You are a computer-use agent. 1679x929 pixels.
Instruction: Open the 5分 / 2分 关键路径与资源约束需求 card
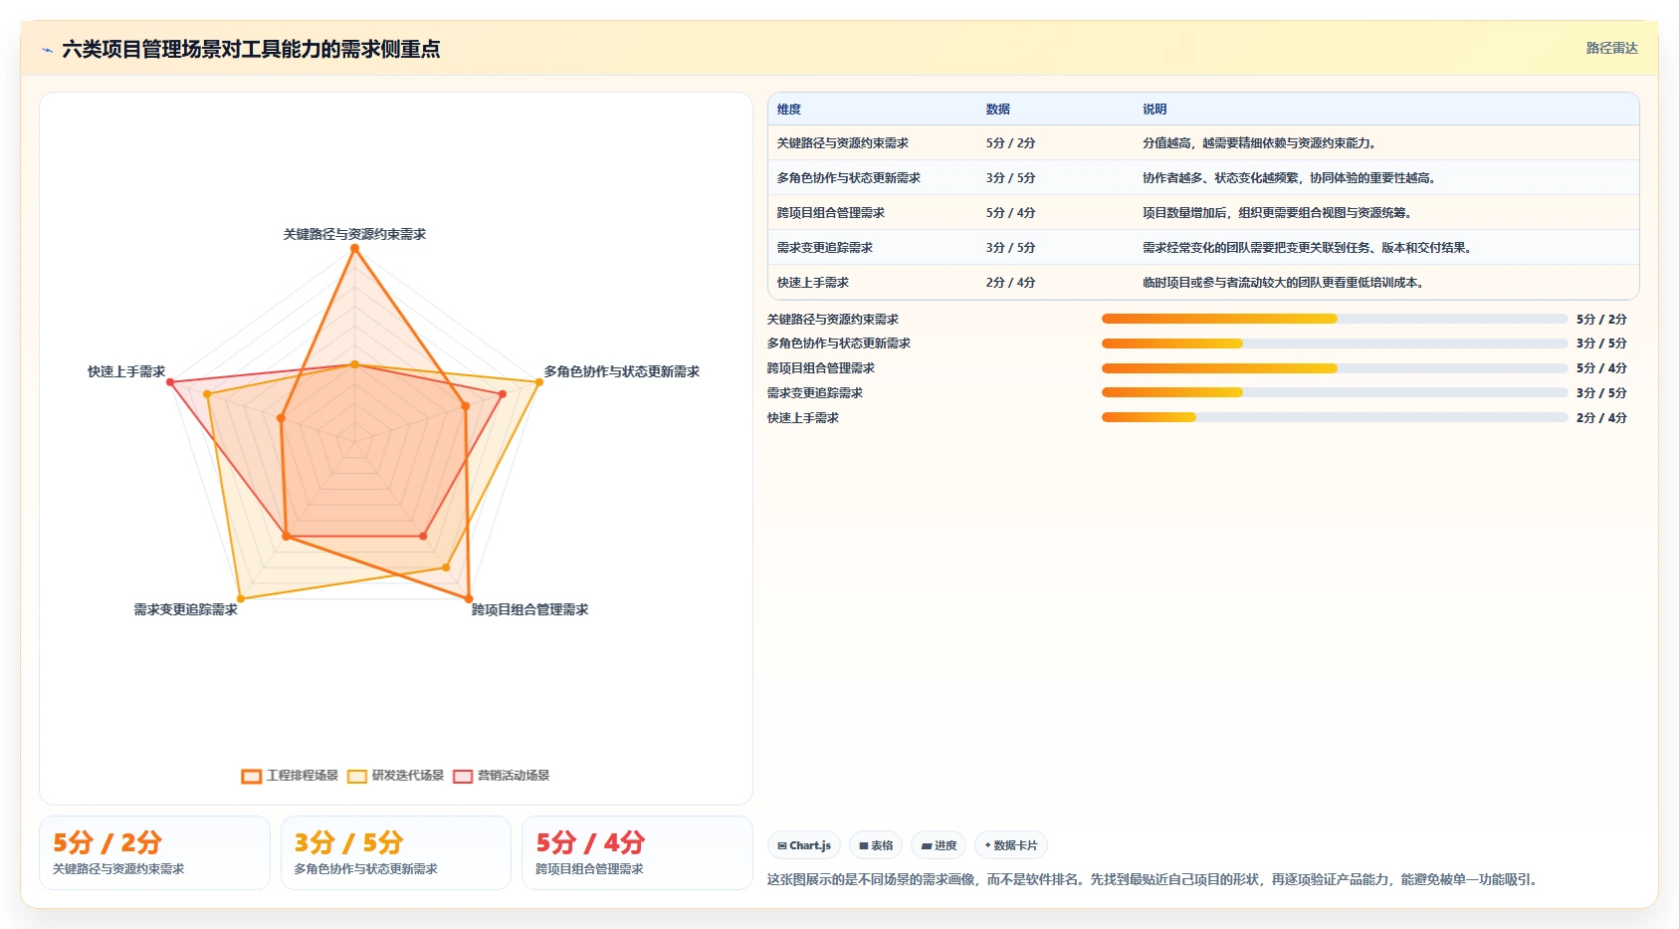[154, 852]
